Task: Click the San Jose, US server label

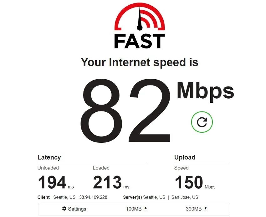Action: click(185, 197)
